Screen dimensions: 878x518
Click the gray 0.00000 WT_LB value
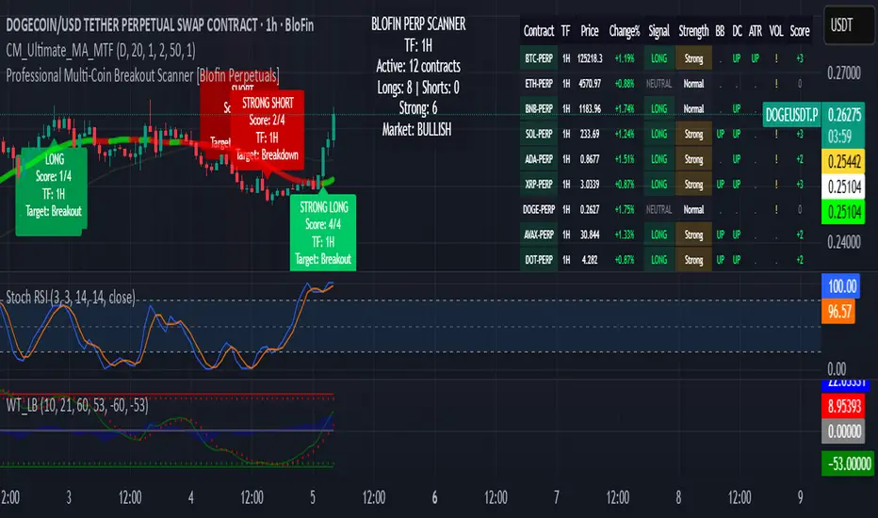pyautogui.click(x=843, y=431)
